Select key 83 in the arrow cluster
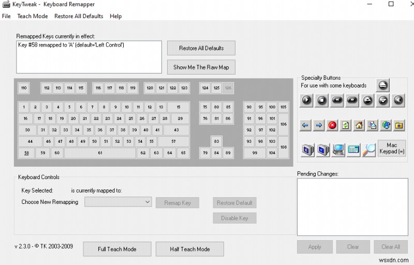The width and height of the screenshot is (414, 265). coord(216,141)
